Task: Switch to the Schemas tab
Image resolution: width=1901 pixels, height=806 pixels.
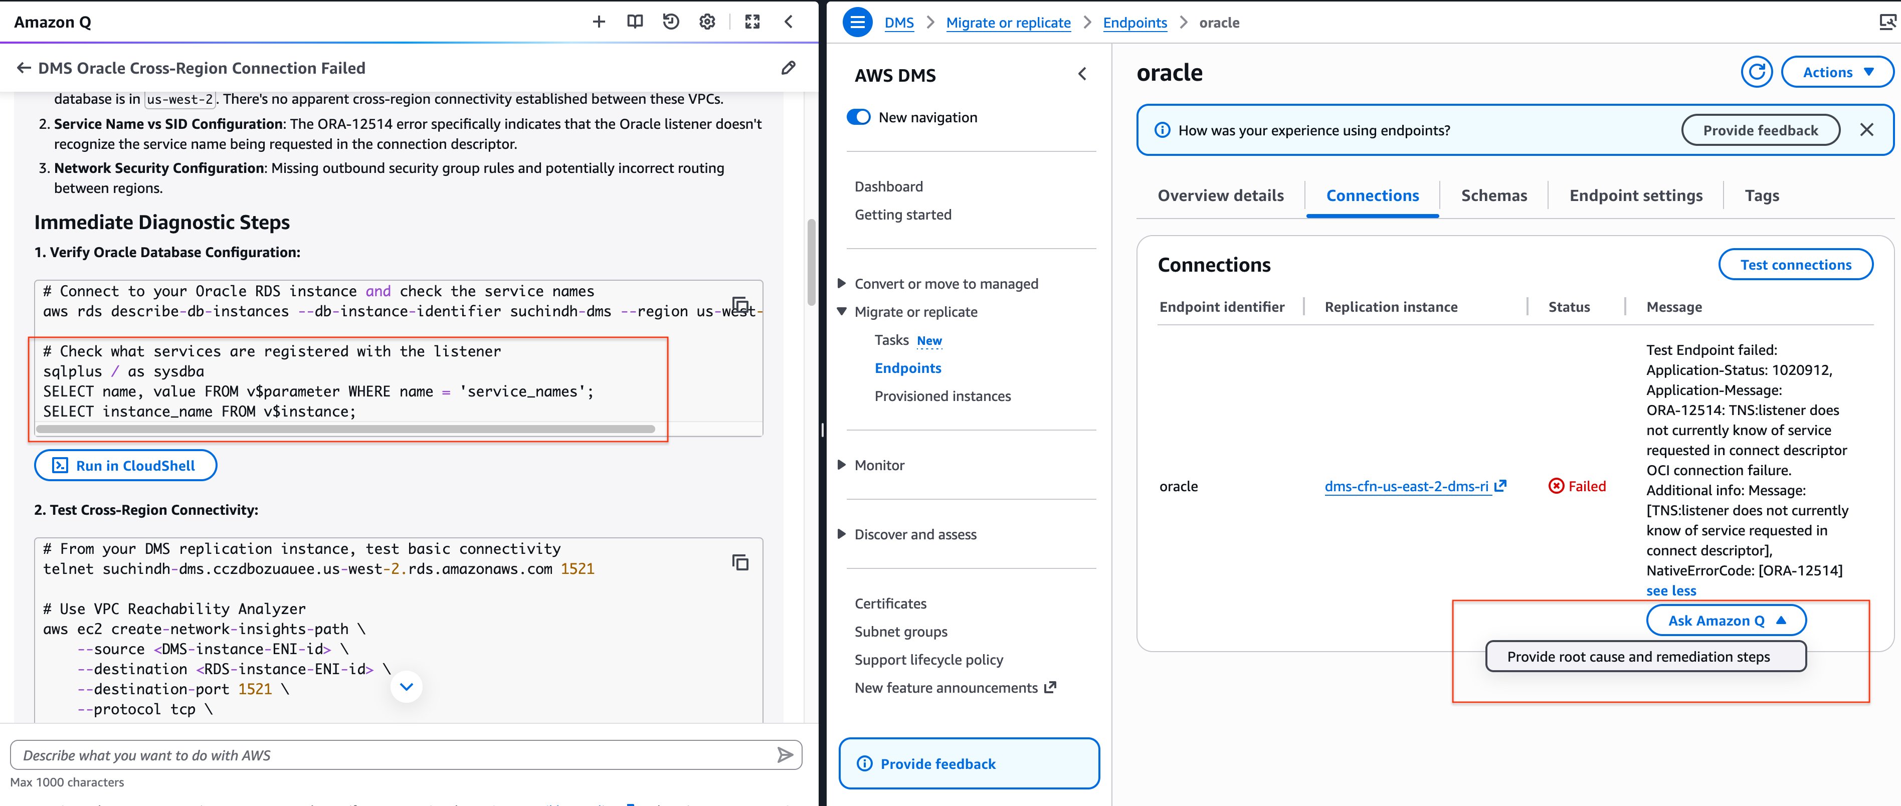Action: pyautogui.click(x=1493, y=195)
